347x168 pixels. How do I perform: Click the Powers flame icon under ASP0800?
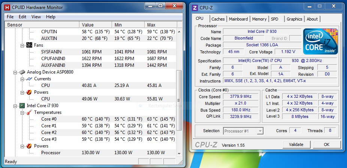tap(30, 92)
